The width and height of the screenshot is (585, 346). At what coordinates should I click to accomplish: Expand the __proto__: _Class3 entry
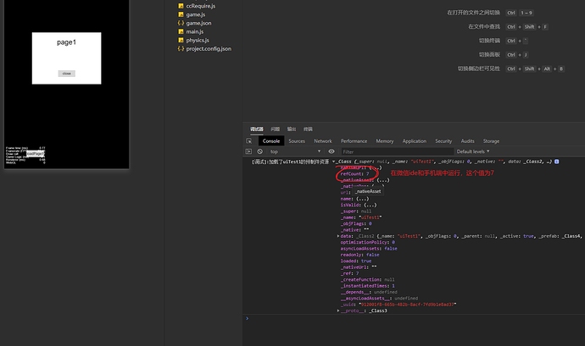[338, 310]
